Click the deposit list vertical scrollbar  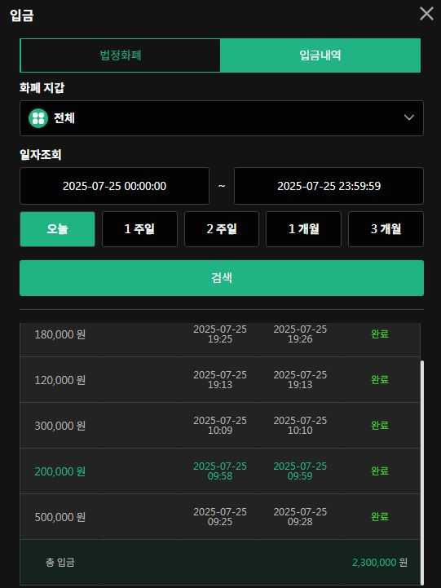point(422,472)
